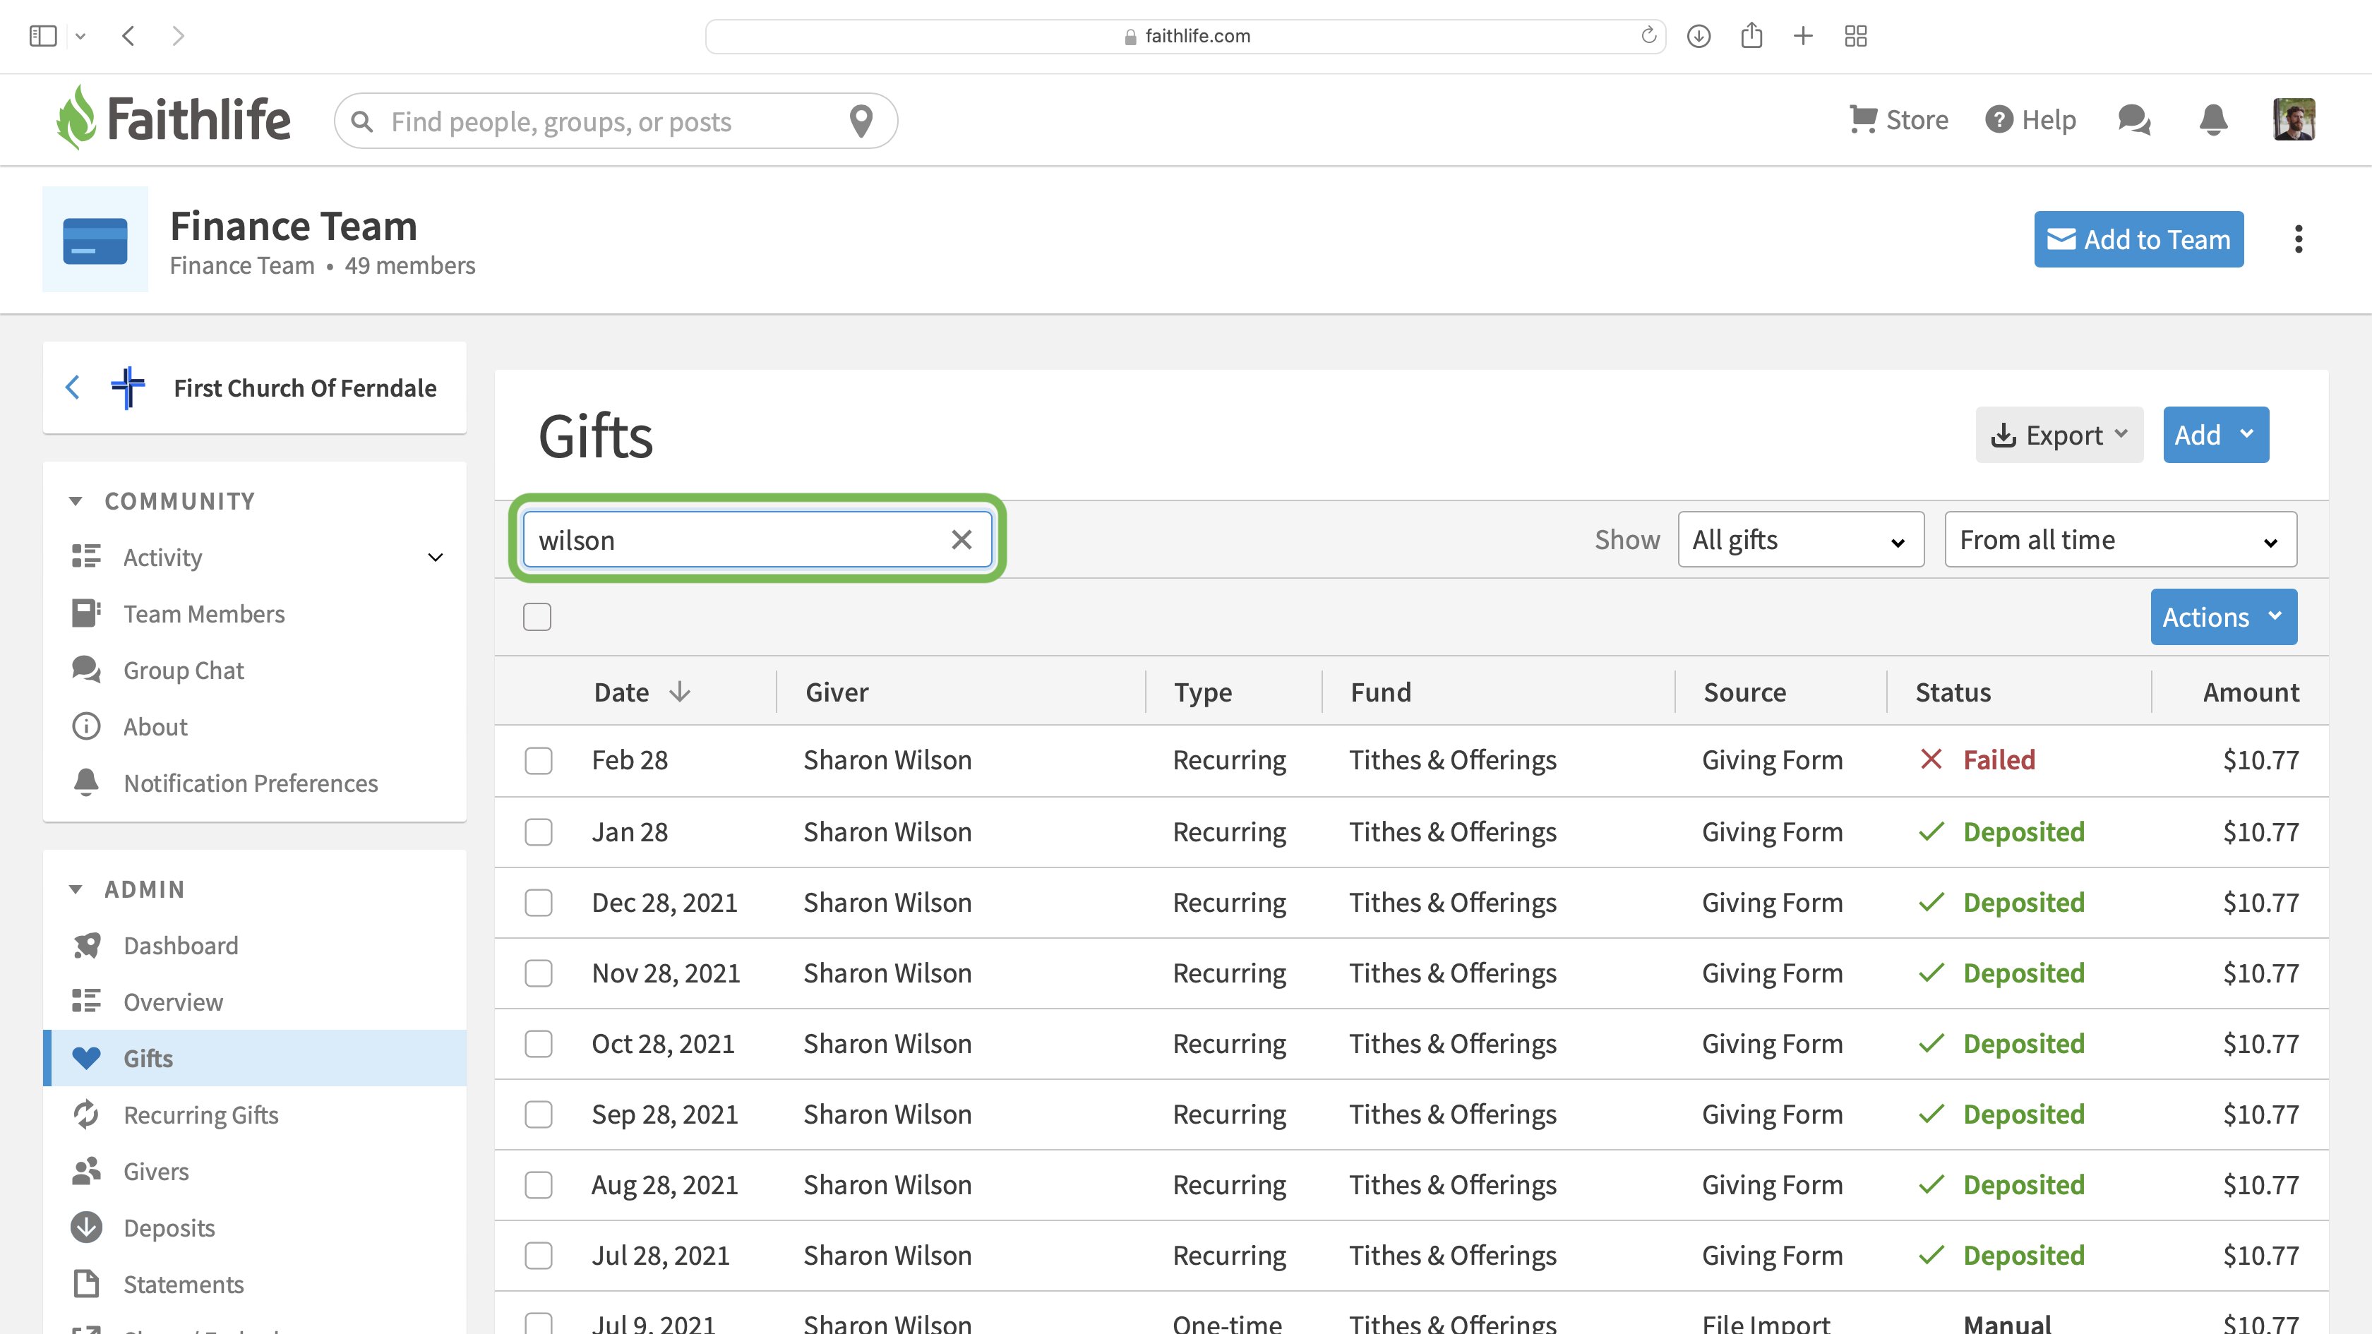Open the messages chat bubble icon
Viewport: 2372px width, 1334px height.
pyautogui.click(x=2133, y=120)
